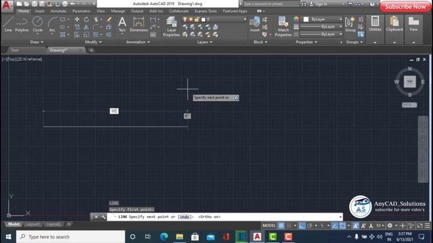Activate the Rotate tool

pos(87,20)
